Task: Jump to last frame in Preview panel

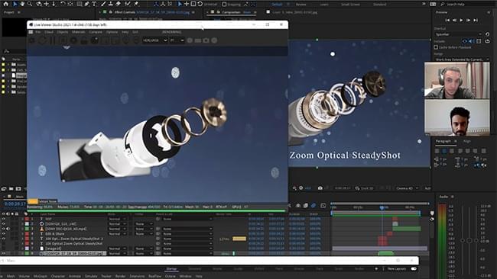Action: 476,21
